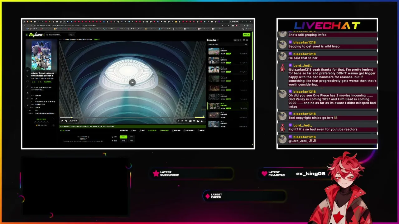Open Episode 1 thumbnail in the episode list
The width and height of the screenshot is (399, 224).
pos(214,51)
